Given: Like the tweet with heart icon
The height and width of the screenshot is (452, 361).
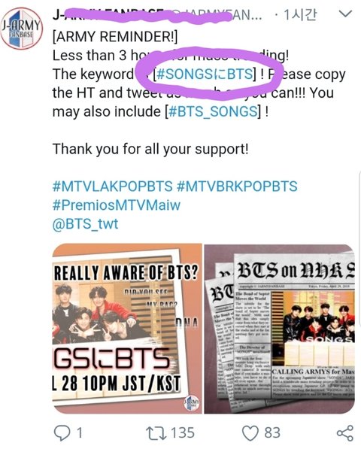Looking at the screenshot, I should coord(250,433).
